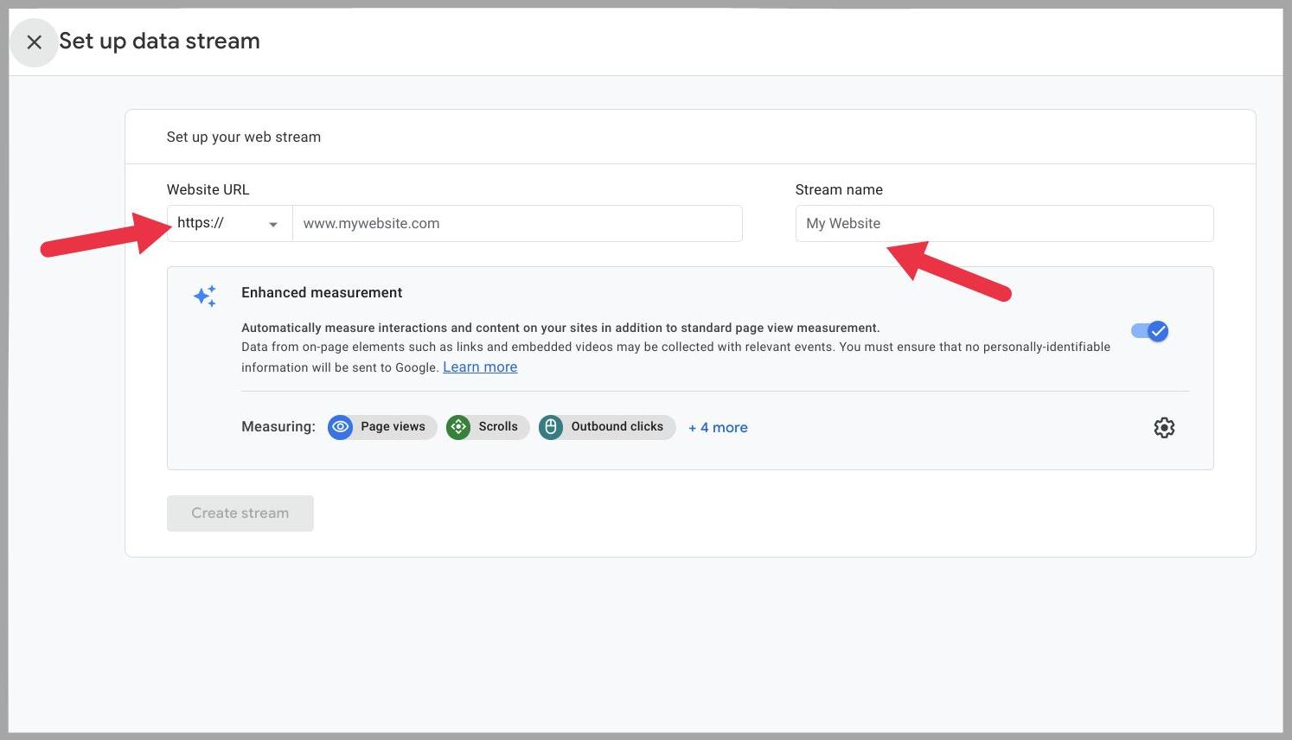Open the Enhanced measurement settings gear

pyautogui.click(x=1164, y=426)
